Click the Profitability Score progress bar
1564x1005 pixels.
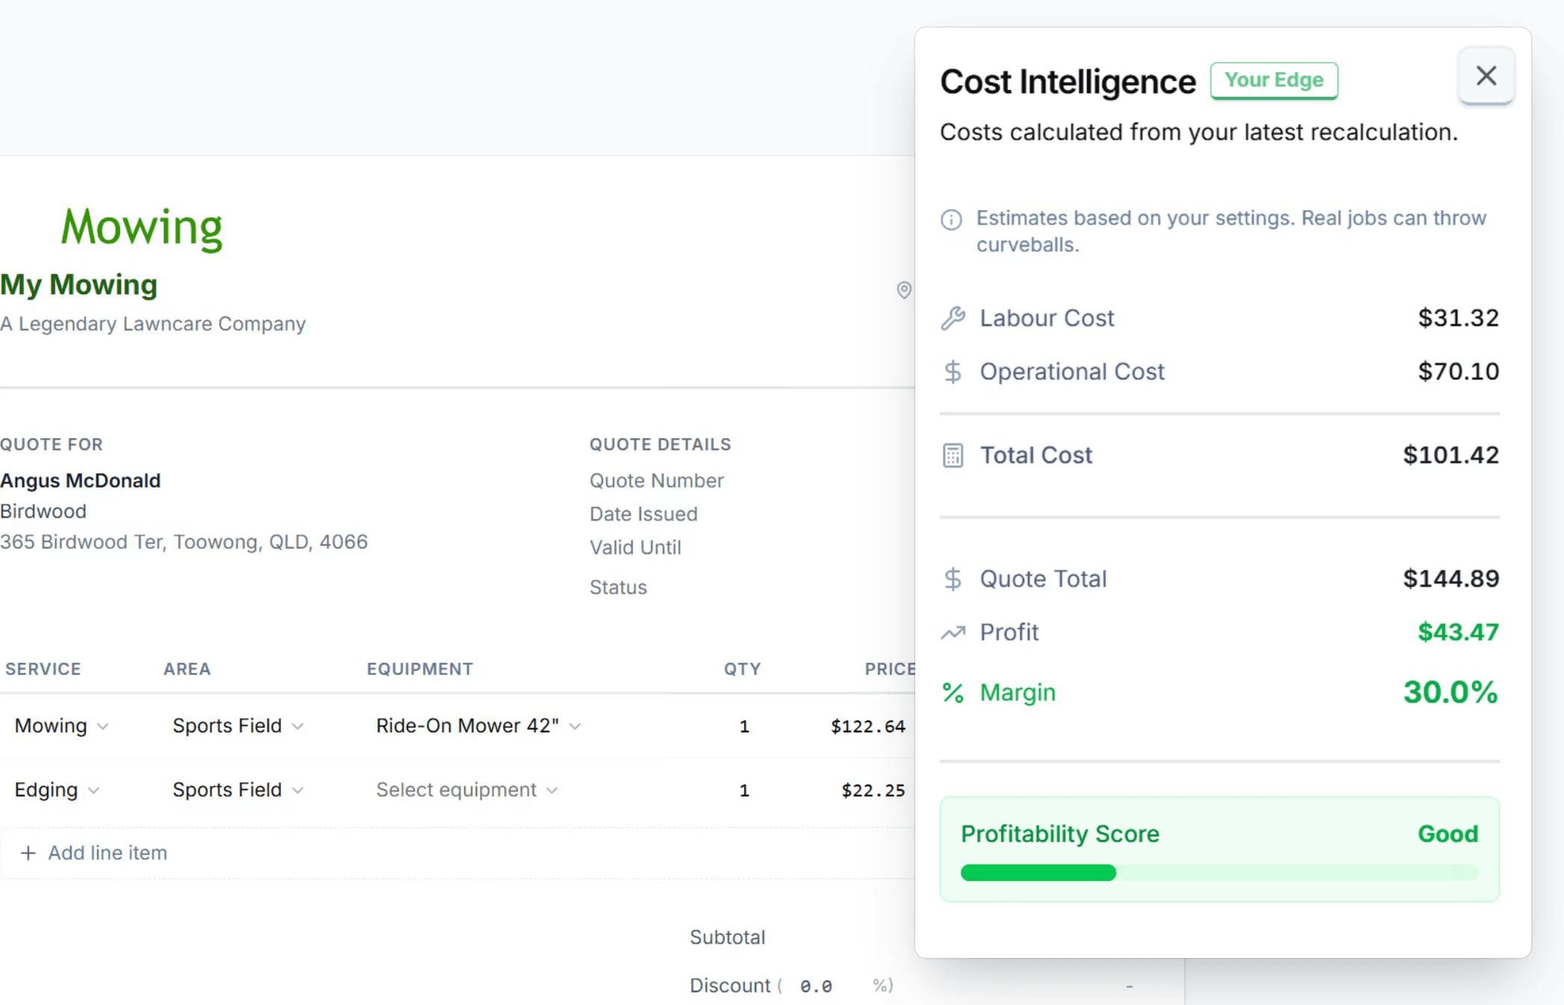click(x=1220, y=873)
